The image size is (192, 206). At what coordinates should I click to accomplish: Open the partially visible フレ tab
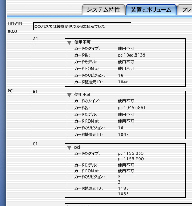[x=185, y=10]
